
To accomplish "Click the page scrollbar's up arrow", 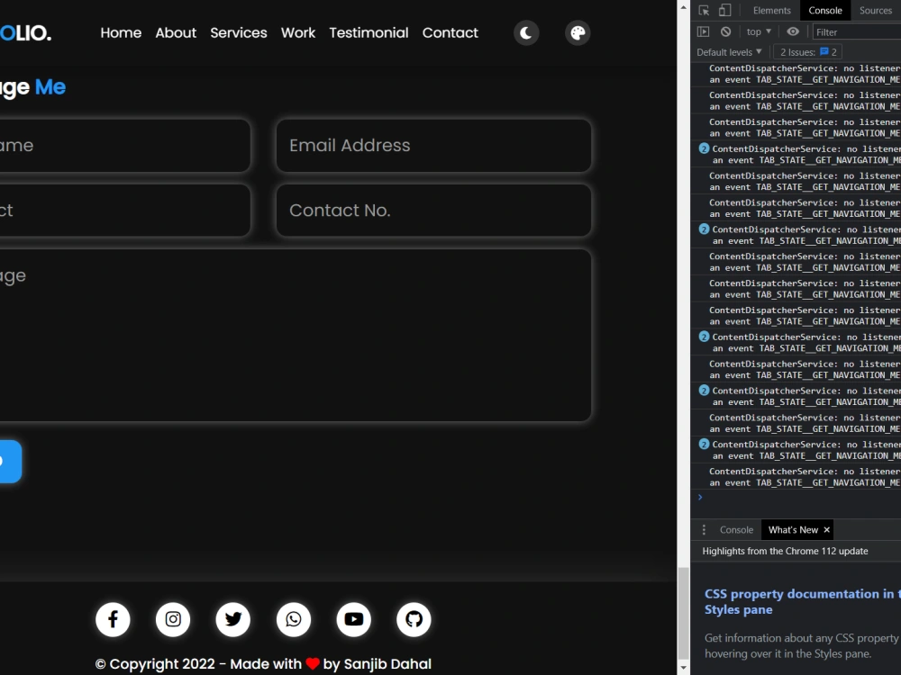I will coord(683,7).
